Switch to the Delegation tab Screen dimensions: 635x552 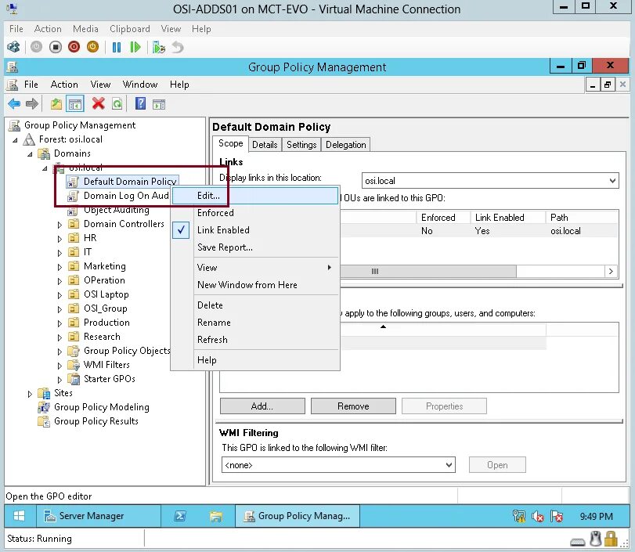pyautogui.click(x=345, y=145)
